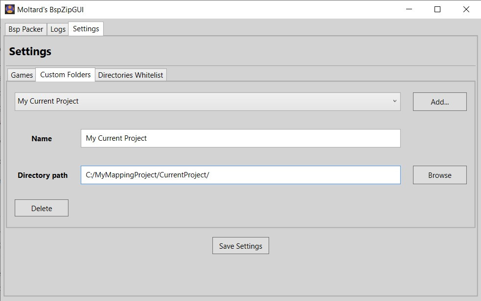
Task: Select the Directory path text field
Action: click(x=240, y=175)
